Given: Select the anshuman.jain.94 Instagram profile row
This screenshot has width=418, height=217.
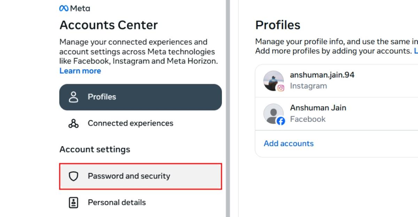Looking at the screenshot, I should point(322,80).
